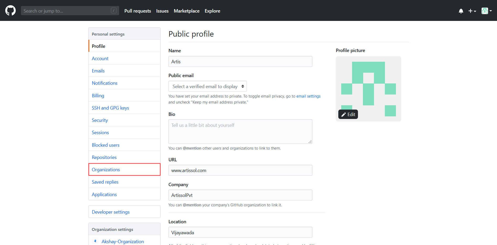The width and height of the screenshot is (497, 245).
Task: Click the GitHub Octocat logo
Action: tap(10, 11)
